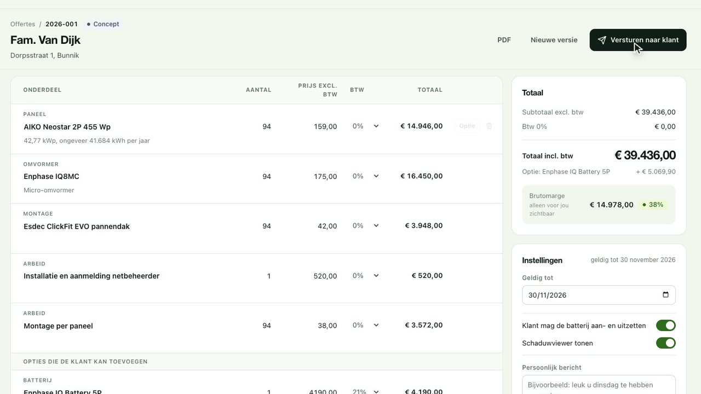
Task: Toggle 'Klant mag de batterij aan- en uitzetten'
Action: (666, 326)
